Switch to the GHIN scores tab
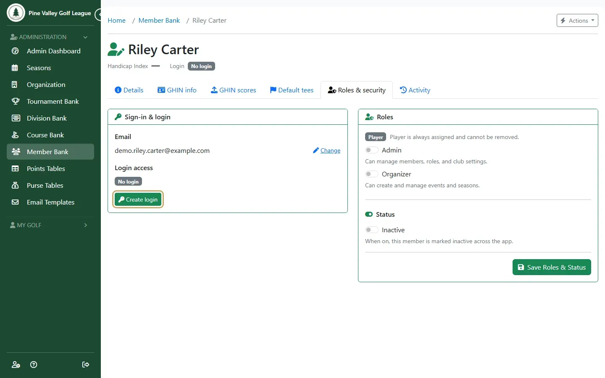This screenshot has height=378, width=605. pyautogui.click(x=233, y=90)
